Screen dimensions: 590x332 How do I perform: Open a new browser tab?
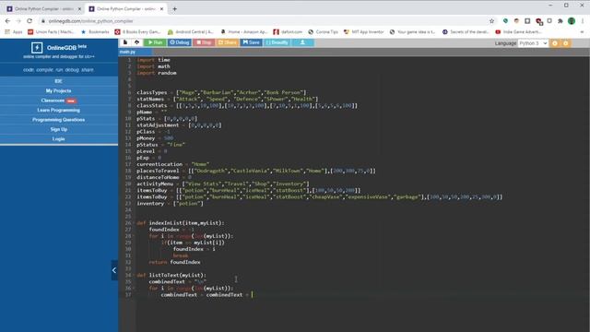pyautogui.click(x=174, y=8)
